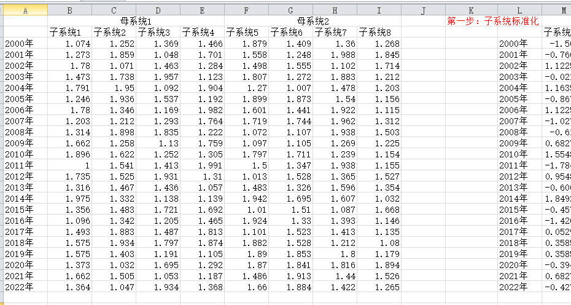The width and height of the screenshot is (571, 305).
Task: Select the cell with value 1.894
Action: pyautogui.click(x=379, y=265)
